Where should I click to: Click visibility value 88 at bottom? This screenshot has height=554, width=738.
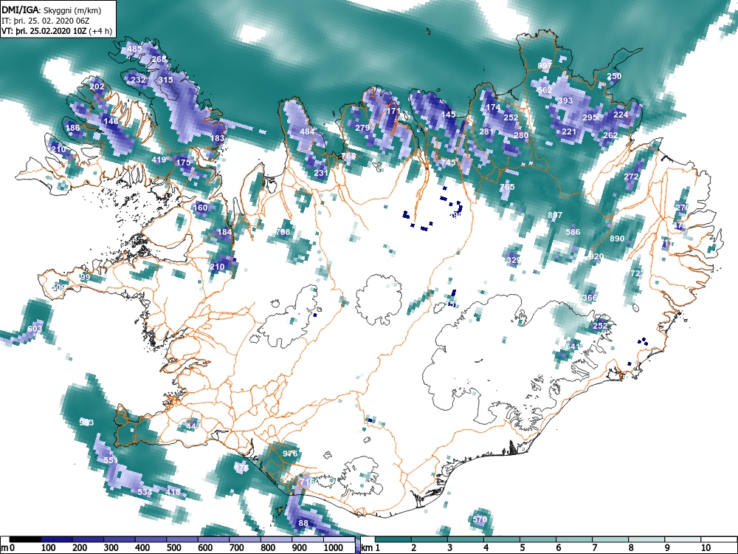pos(303,523)
